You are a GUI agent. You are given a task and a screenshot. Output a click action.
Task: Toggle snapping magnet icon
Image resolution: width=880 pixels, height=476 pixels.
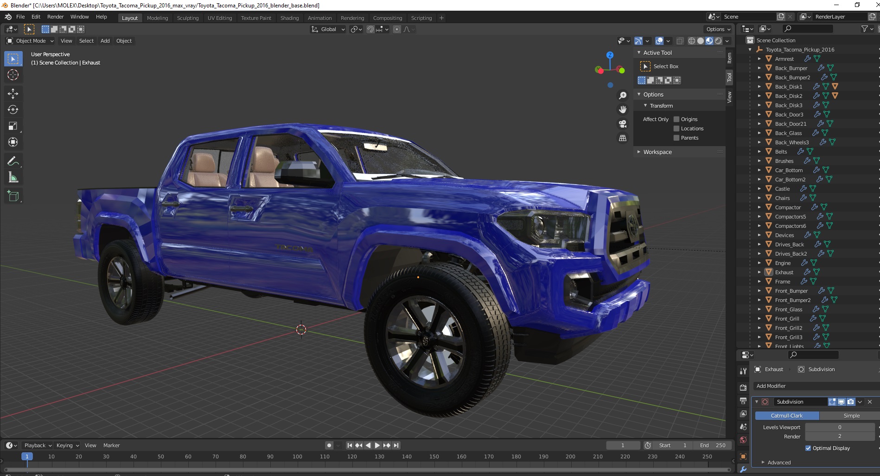[370, 29]
